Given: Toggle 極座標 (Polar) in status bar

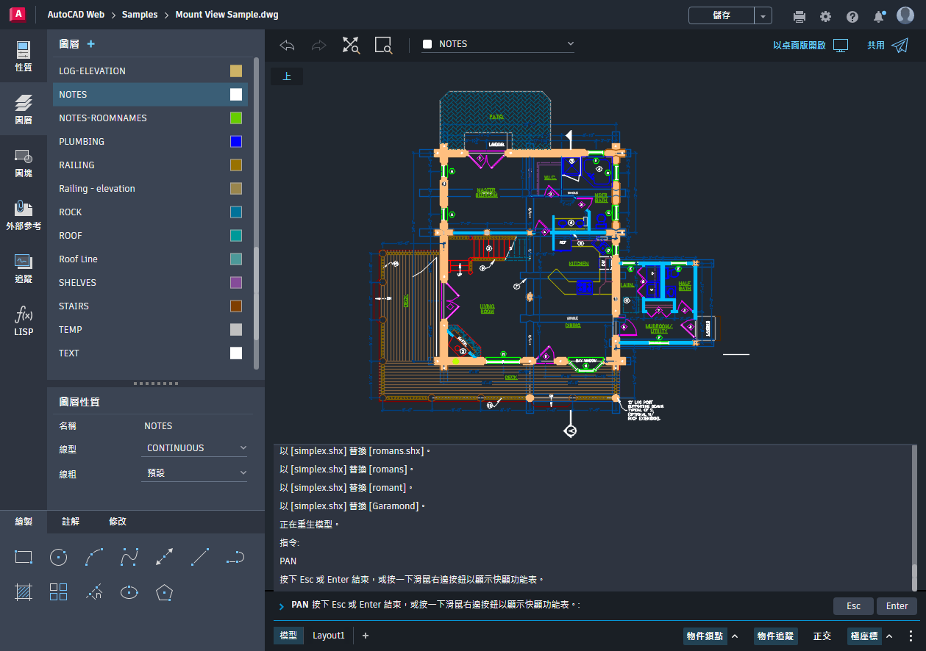Looking at the screenshot, I should [x=864, y=636].
